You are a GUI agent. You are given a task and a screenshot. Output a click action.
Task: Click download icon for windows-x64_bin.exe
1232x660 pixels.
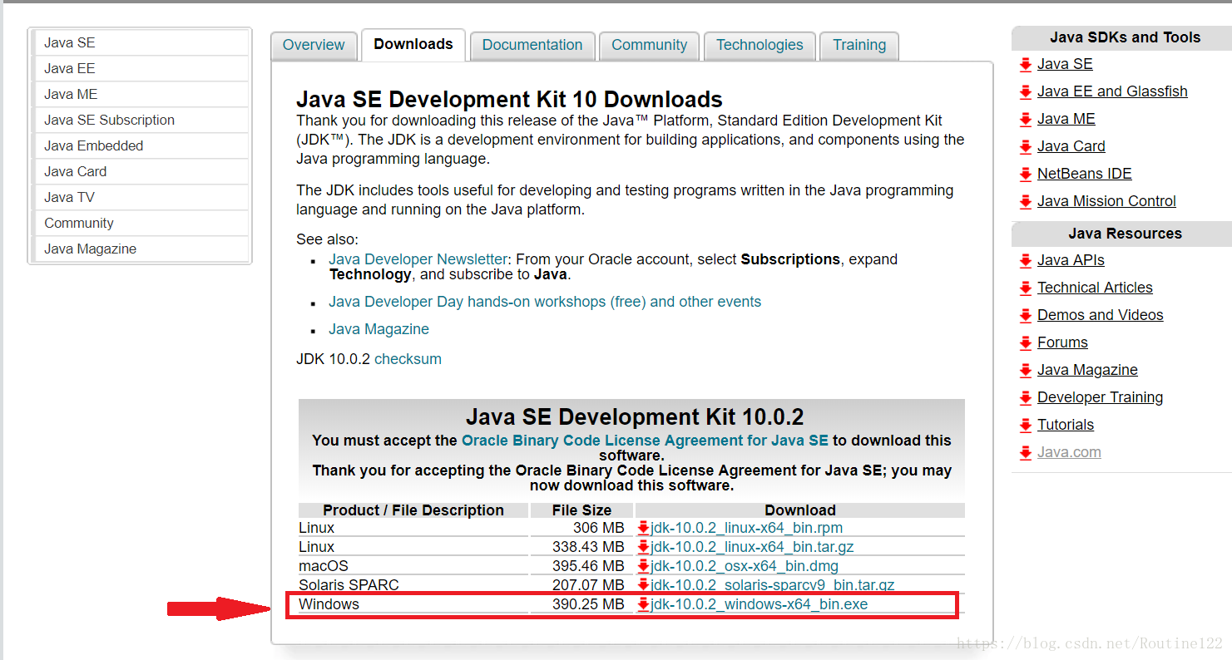click(x=643, y=604)
